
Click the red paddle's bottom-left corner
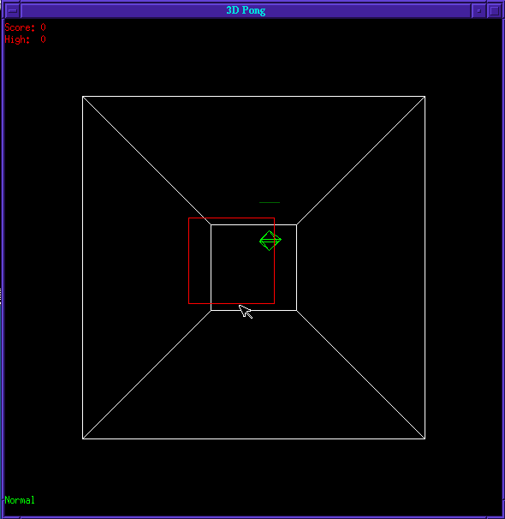point(189,303)
